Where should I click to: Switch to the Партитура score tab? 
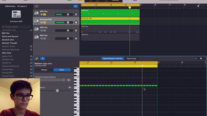point(131,59)
